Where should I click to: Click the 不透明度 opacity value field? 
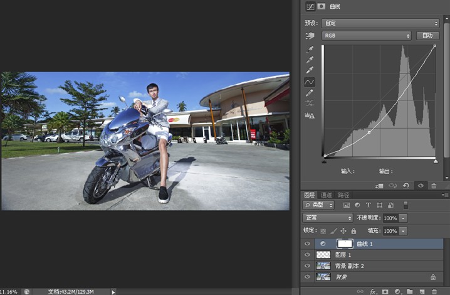pos(390,218)
